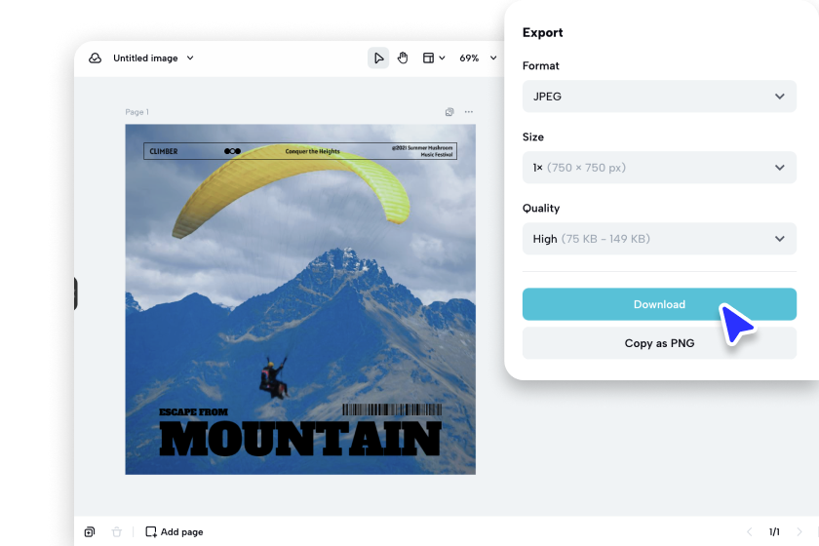Click the Copy as PNG button
The width and height of the screenshot is (819, 546).
pos(659,343)
